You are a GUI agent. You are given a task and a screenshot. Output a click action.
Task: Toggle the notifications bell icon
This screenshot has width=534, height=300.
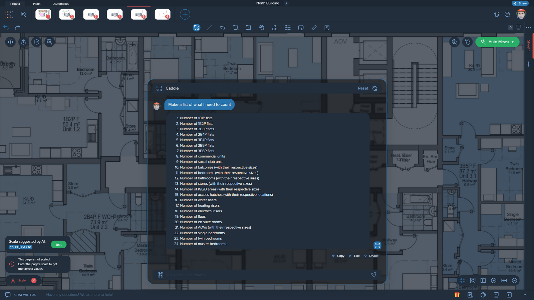tap(497, 14)
